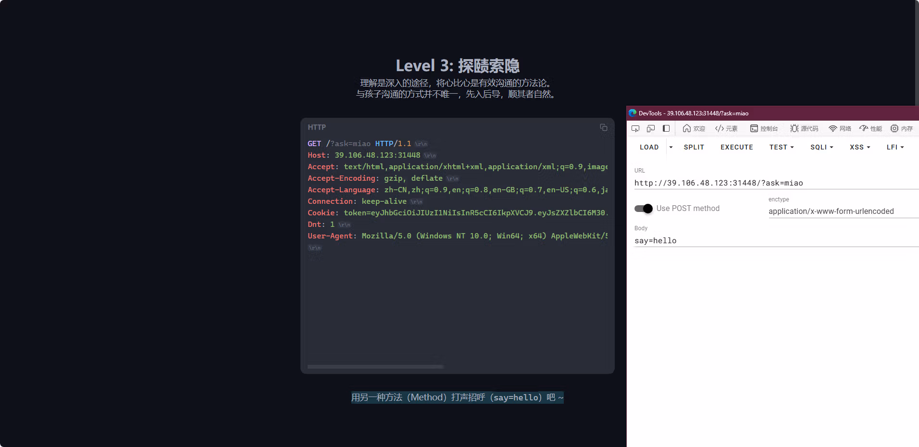This screenshot has height=447, width=919.
Task: Open the TEST dropdown menu
Action: coord(782,148)
